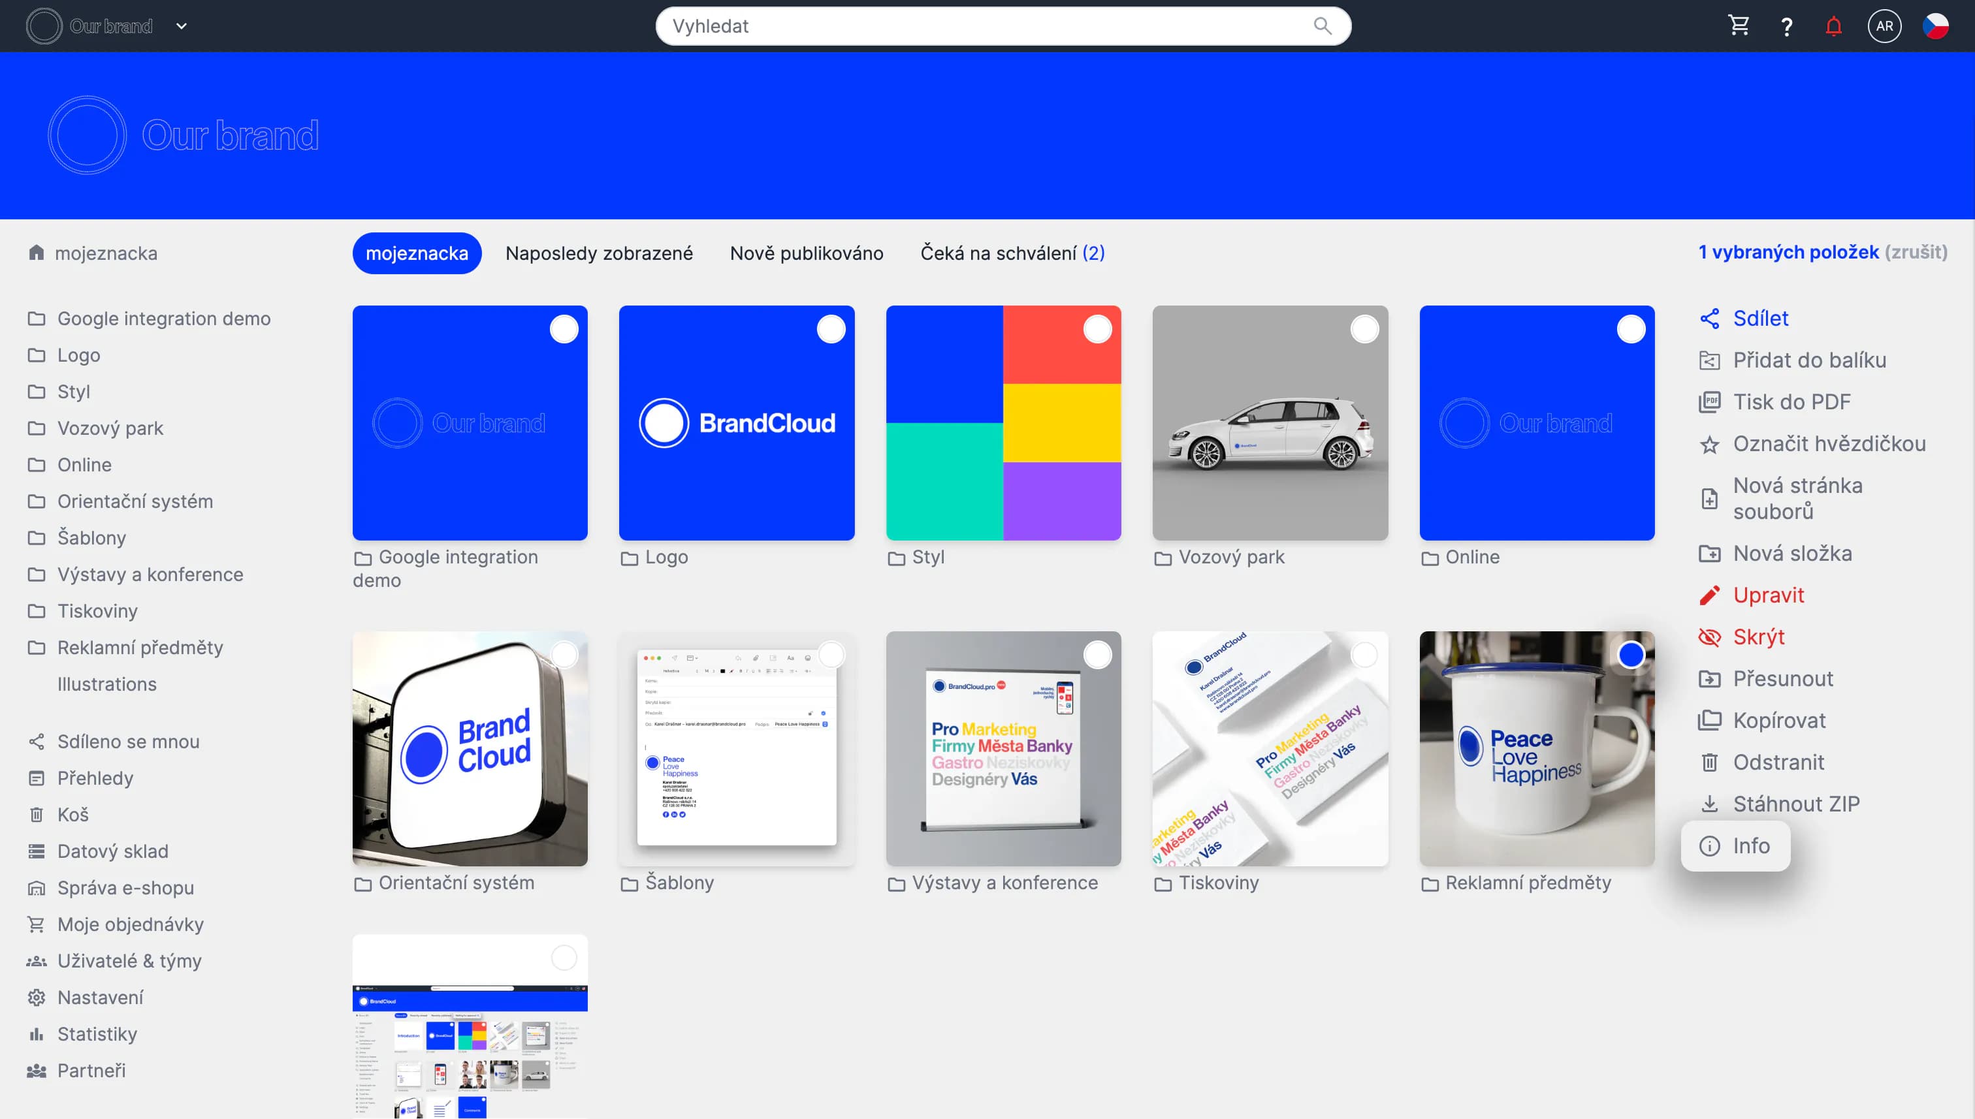The width and height of the screenshot is (1975, 1119).
Task: Switch to Naposledy zobrazené tab
Action: (x=599, y=253)
